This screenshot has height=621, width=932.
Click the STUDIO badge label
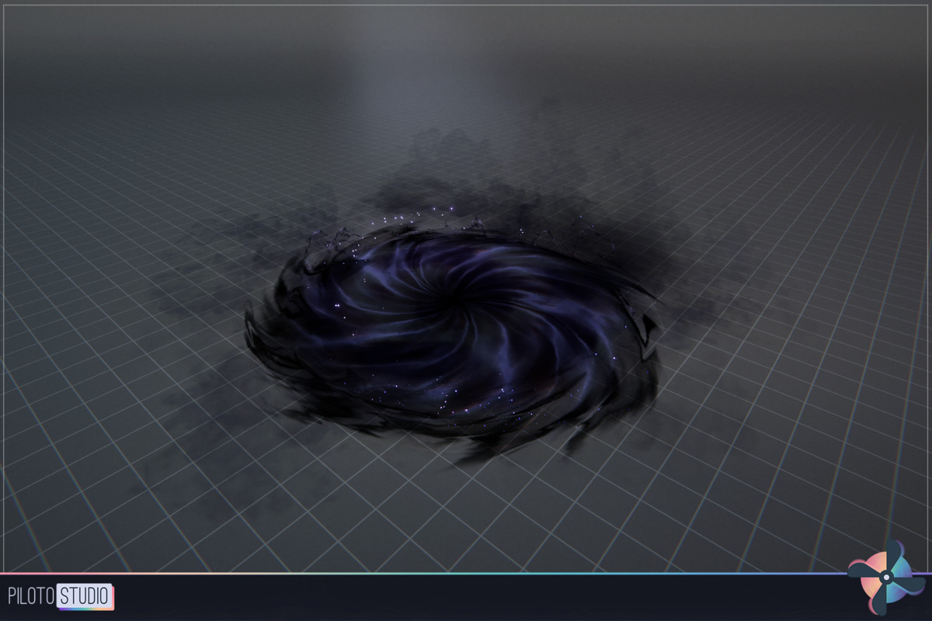pos(83,595)
